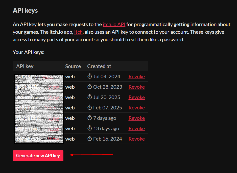Revoke the key created Oct 28, 2023
The image size is (237, 173).
pyautogui.click(x=136, y=87)
